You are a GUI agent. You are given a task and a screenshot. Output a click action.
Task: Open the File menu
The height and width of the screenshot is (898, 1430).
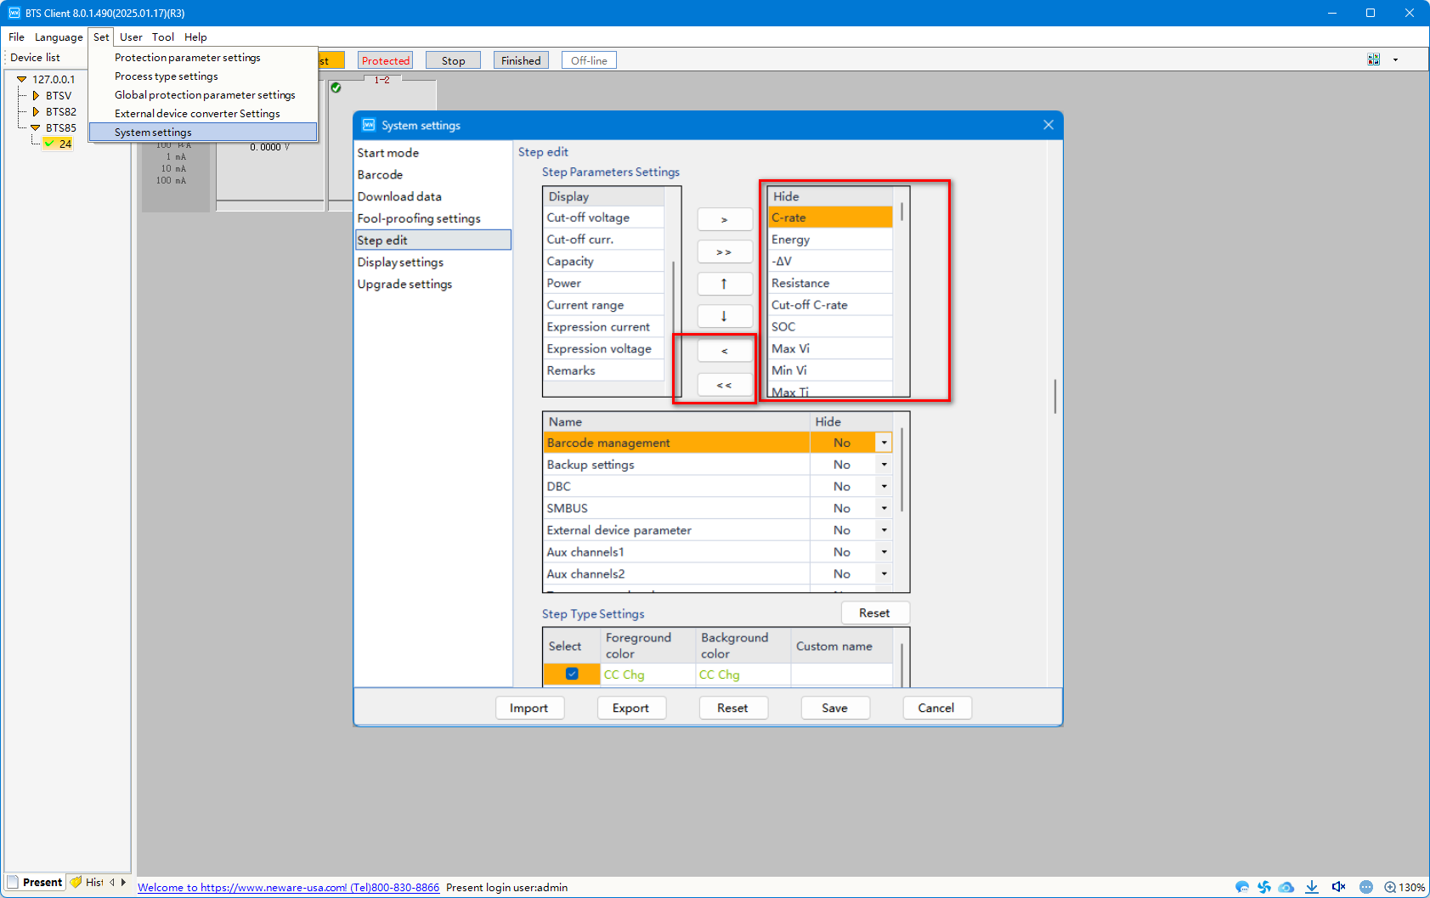point(16,37)
